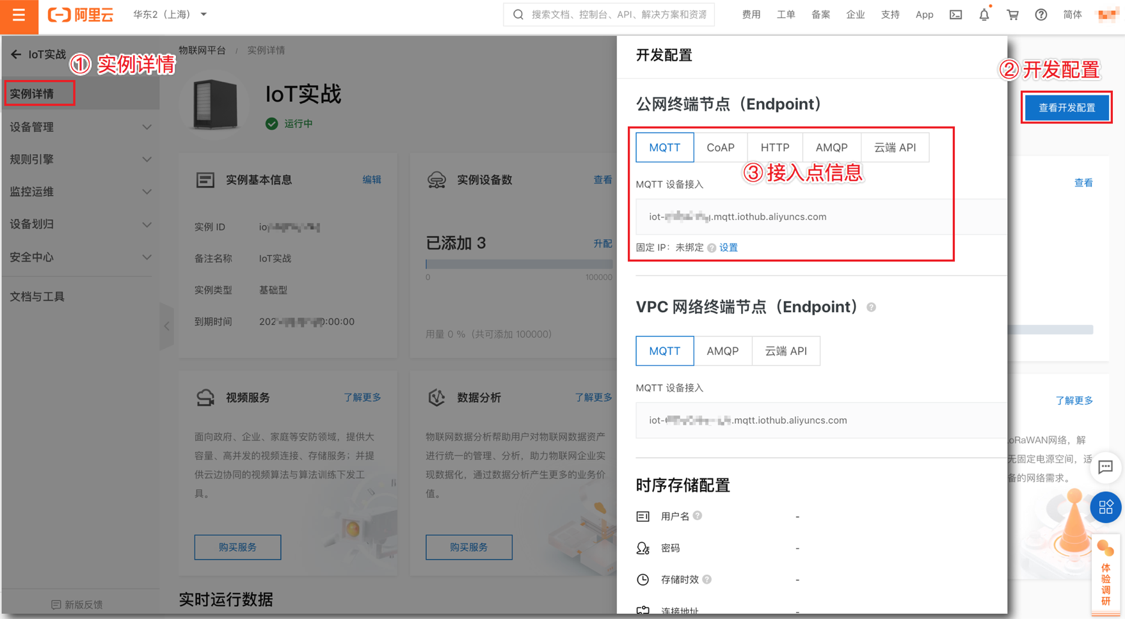Open 文档与工具 in sidebar
This screenshot has height=619, width=1125.
pyautogui.click(x=37, y=297)
